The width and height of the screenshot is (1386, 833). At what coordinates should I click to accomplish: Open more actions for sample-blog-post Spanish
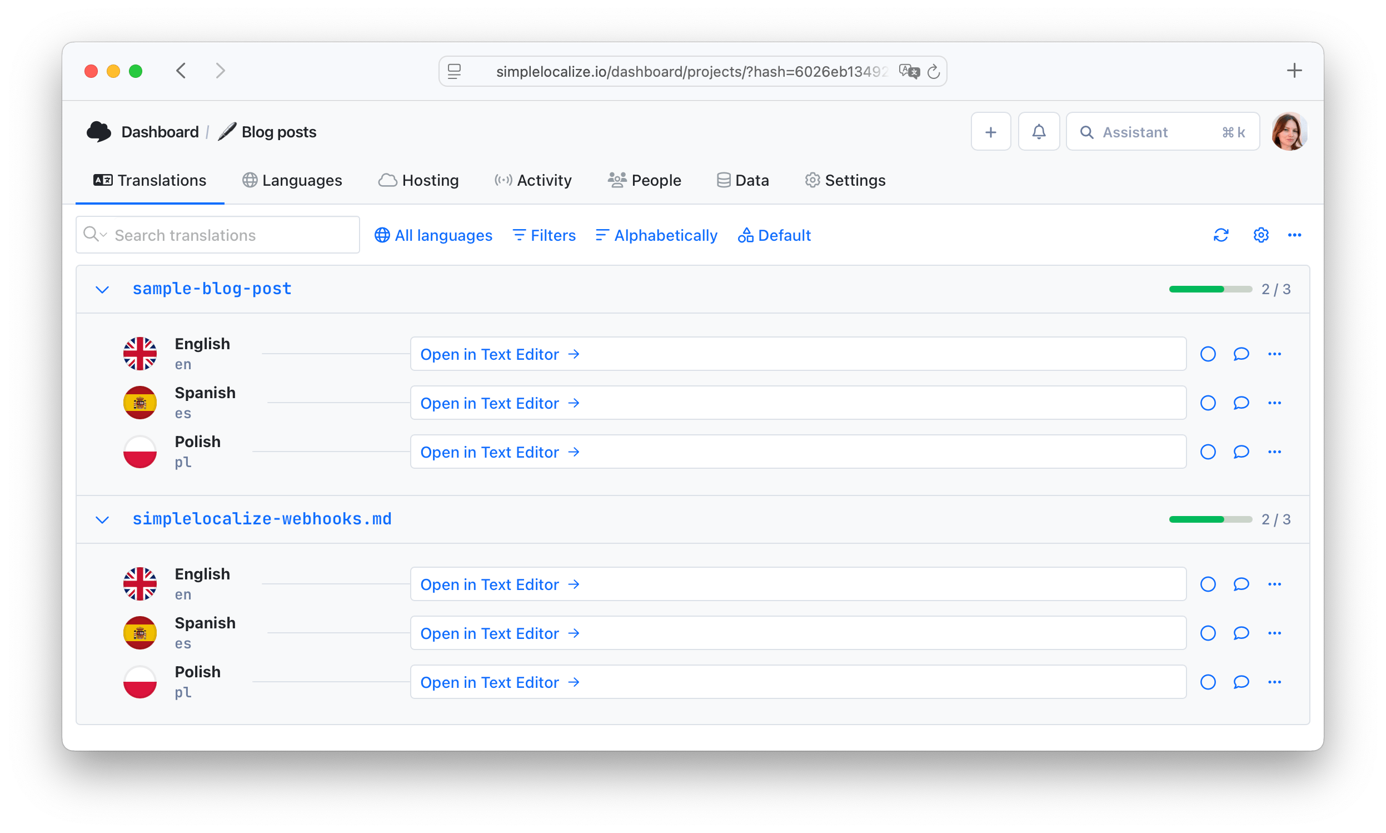(x=1274, y=403)
